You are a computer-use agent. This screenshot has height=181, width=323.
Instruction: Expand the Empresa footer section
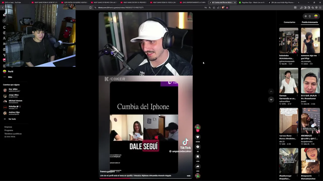pyautogui.click(x=8, y=127)
